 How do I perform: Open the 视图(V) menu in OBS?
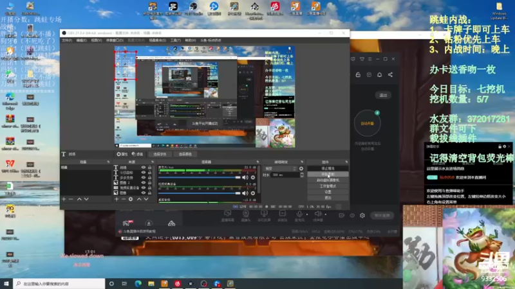pyautogui.click(x=96, y=40)
